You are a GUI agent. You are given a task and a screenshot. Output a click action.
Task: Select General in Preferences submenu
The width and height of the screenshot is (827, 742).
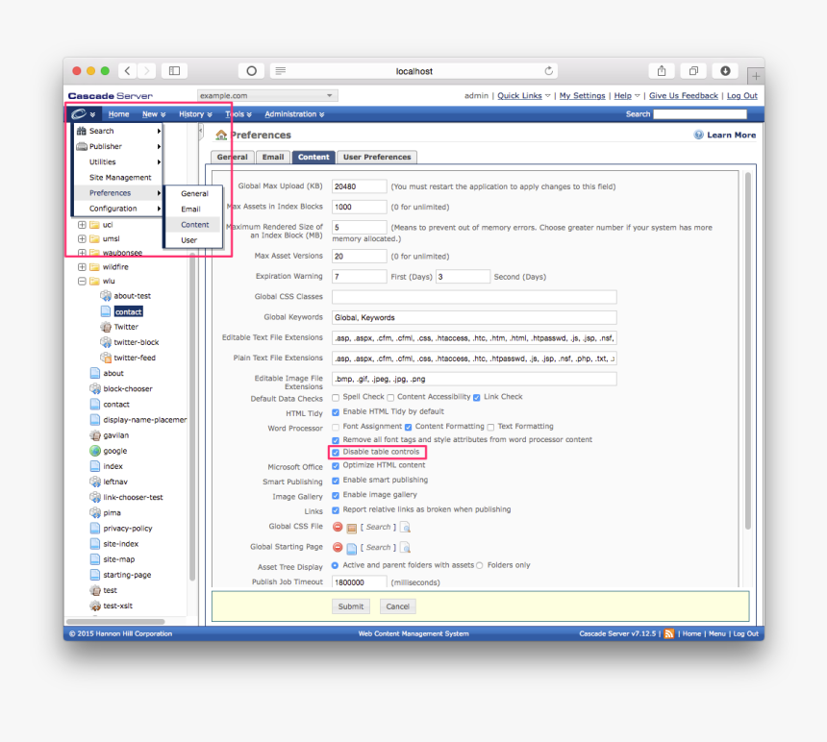(194, 193)
